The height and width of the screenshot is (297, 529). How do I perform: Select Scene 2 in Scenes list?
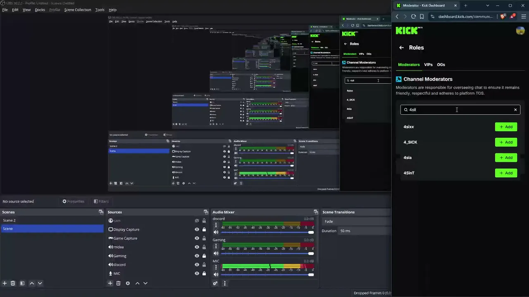click(x=52, y=220)
